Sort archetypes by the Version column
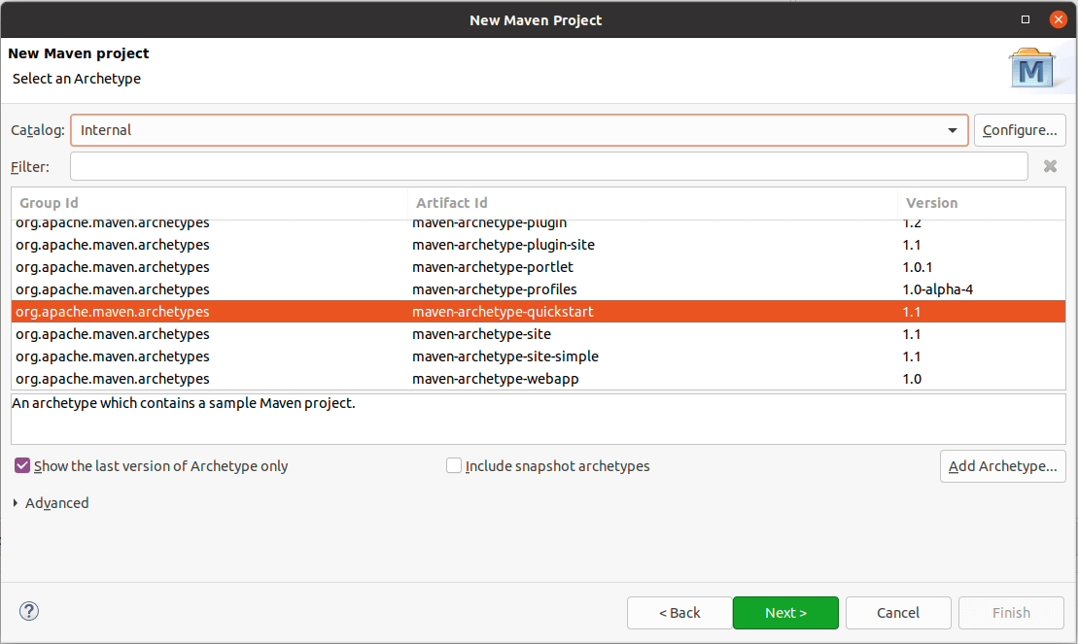 931,202
